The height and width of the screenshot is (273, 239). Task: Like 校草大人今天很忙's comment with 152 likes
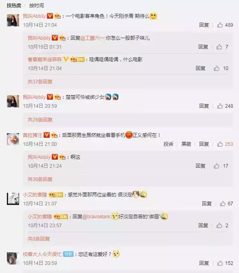click(220, 263)
